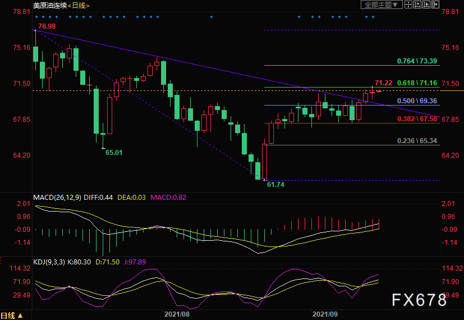Image resolution: width=464 pixels, height=320 pixels.
Task: Click the 0.236 Fibonacci label at 65.34
Action: [416, 141]
